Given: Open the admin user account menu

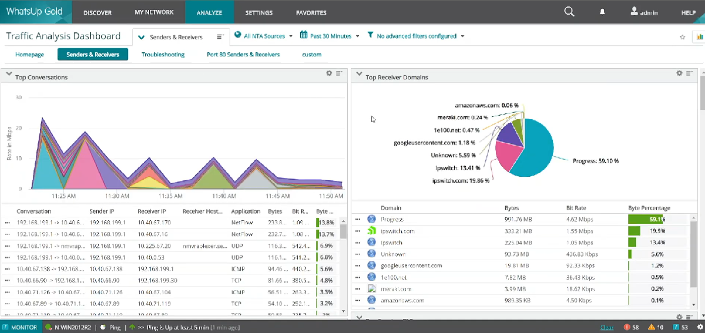Looking at the screenshot, I should 644,12.
